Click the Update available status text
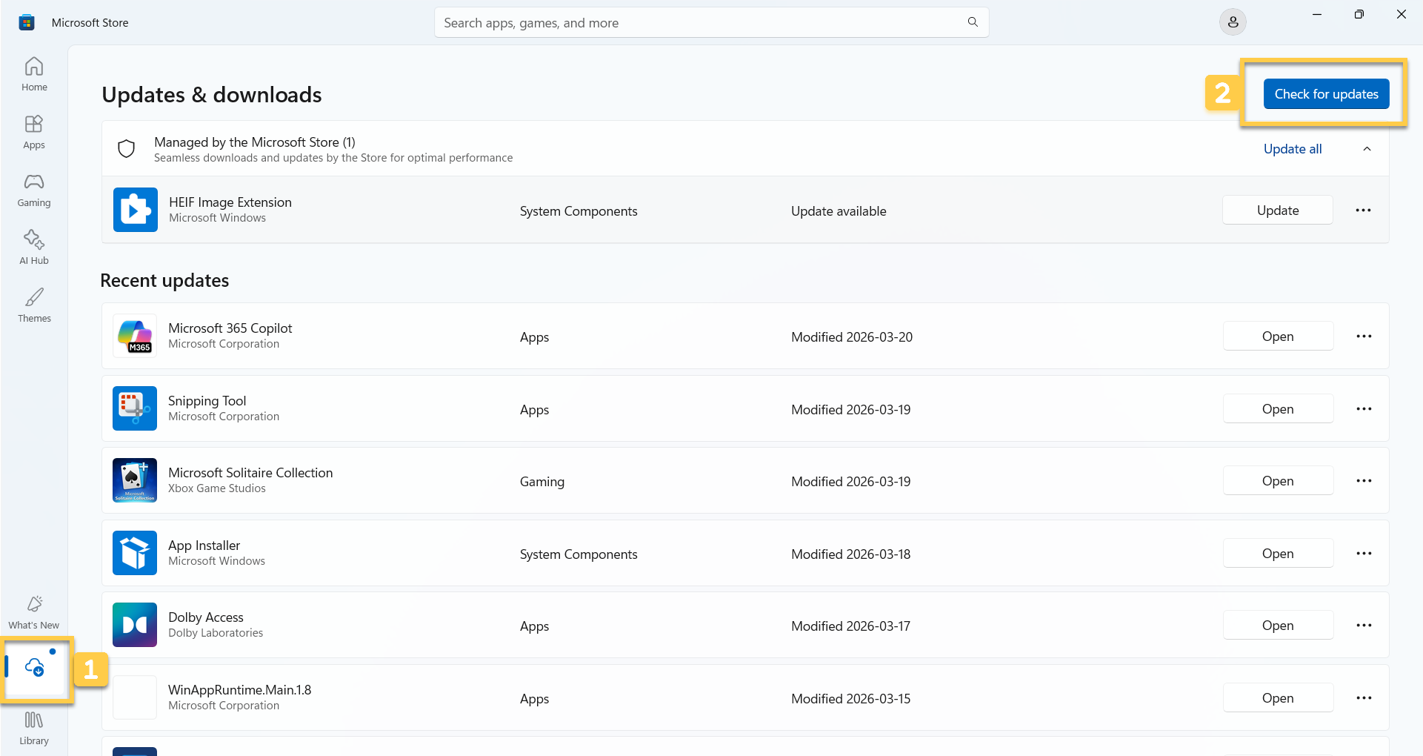Screen dimensions: 1423x756 [839, 211]
